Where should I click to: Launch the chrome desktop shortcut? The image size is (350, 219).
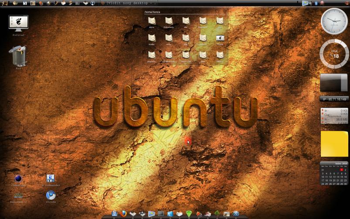click(51, 195)
